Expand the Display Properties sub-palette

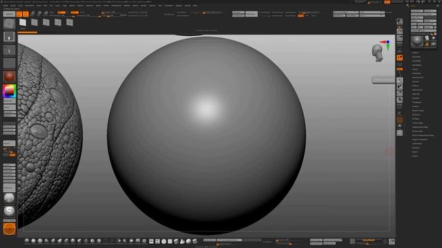click(x=420, y=139)
